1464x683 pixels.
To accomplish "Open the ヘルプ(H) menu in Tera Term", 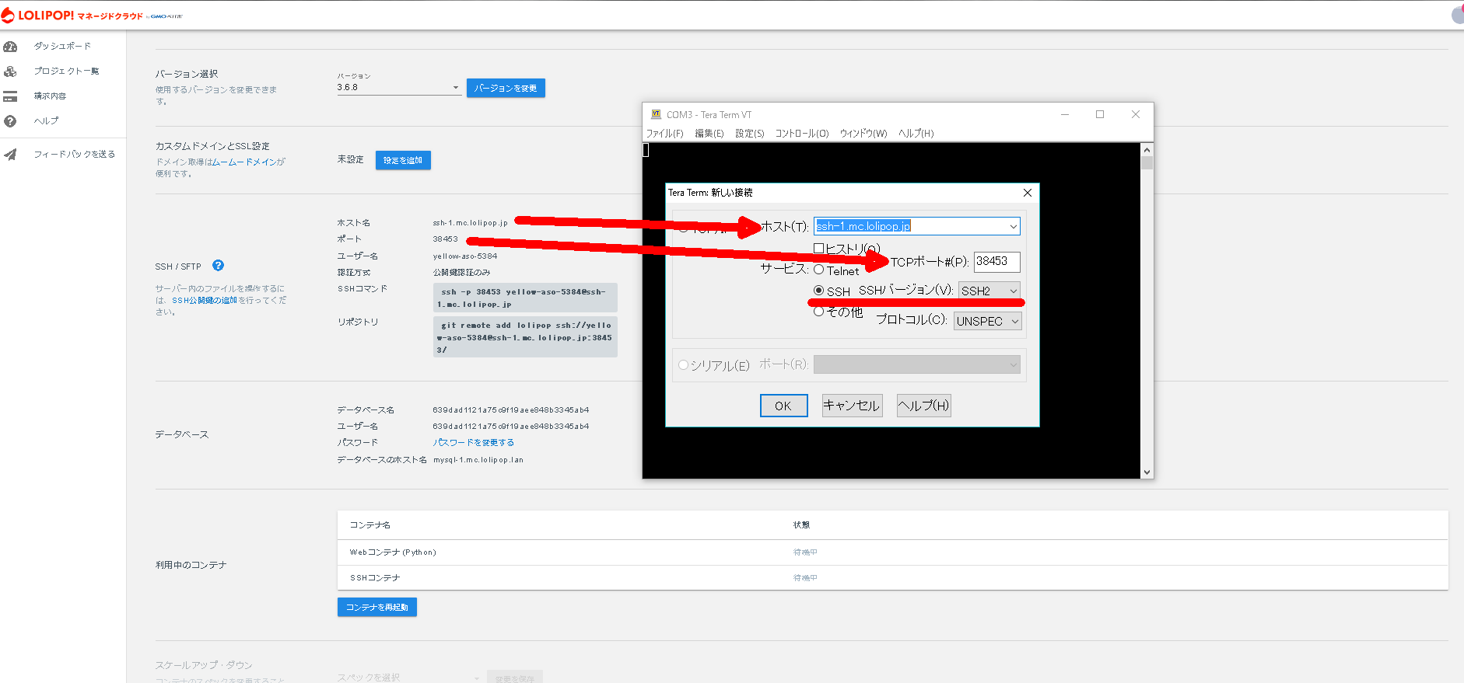I will tap(916, 134).
